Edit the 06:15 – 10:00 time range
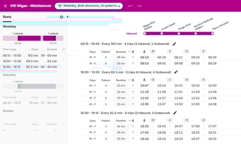Viewport: 241px width, 144px height. click(x=174, y=44)
